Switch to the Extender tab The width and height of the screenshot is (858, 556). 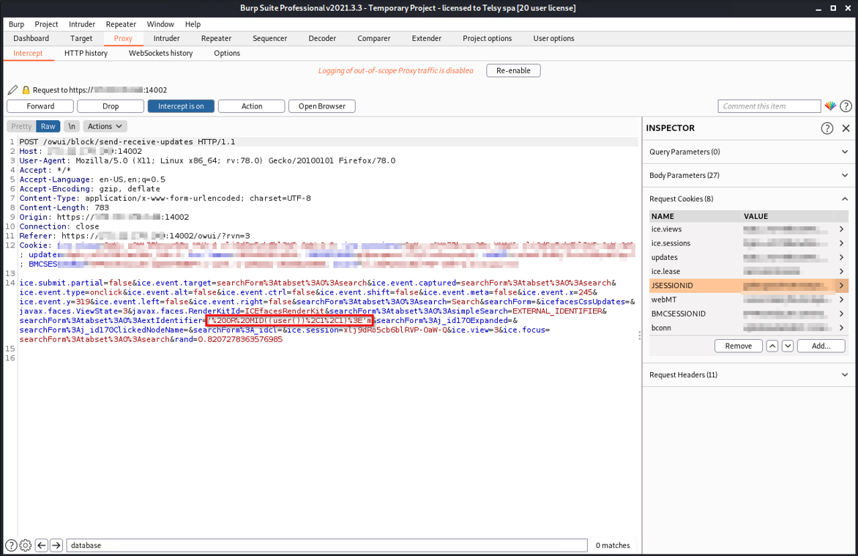[427, 38]
